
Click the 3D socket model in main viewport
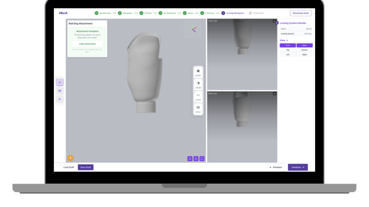click(x=145, y=73)
